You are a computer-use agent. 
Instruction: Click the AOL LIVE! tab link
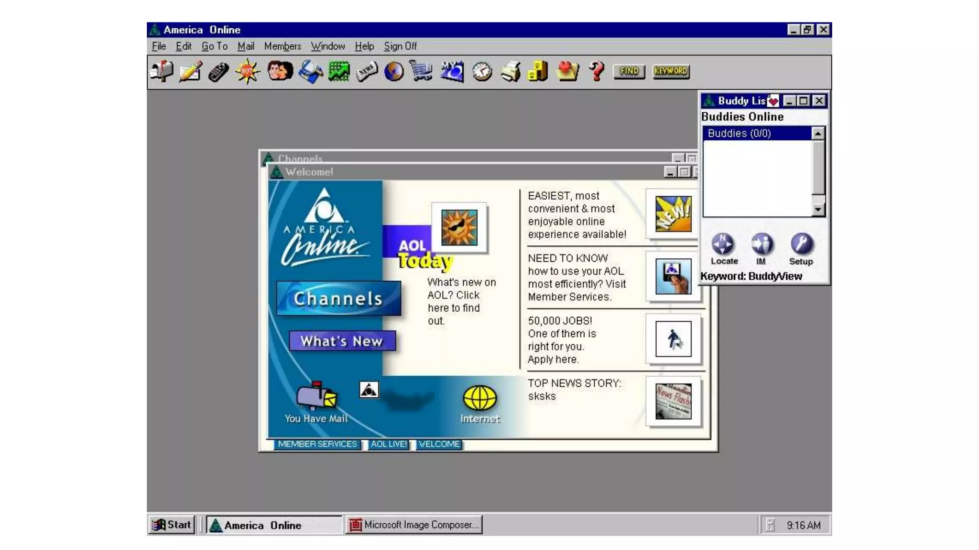(x=389, y=444)
